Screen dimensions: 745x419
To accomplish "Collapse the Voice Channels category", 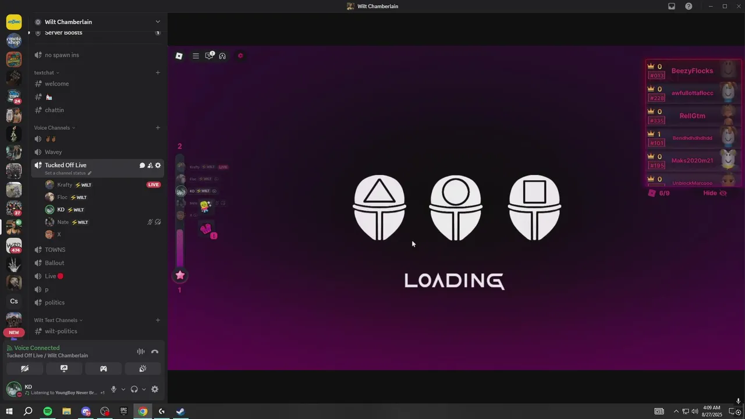I will coord(55,127).
